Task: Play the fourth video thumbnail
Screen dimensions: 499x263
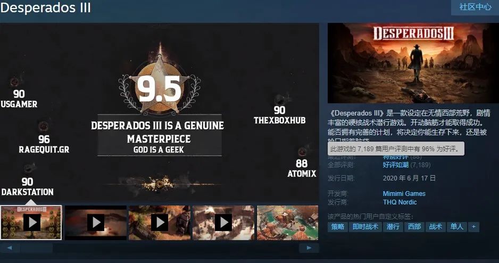Action: click(224, 222)
